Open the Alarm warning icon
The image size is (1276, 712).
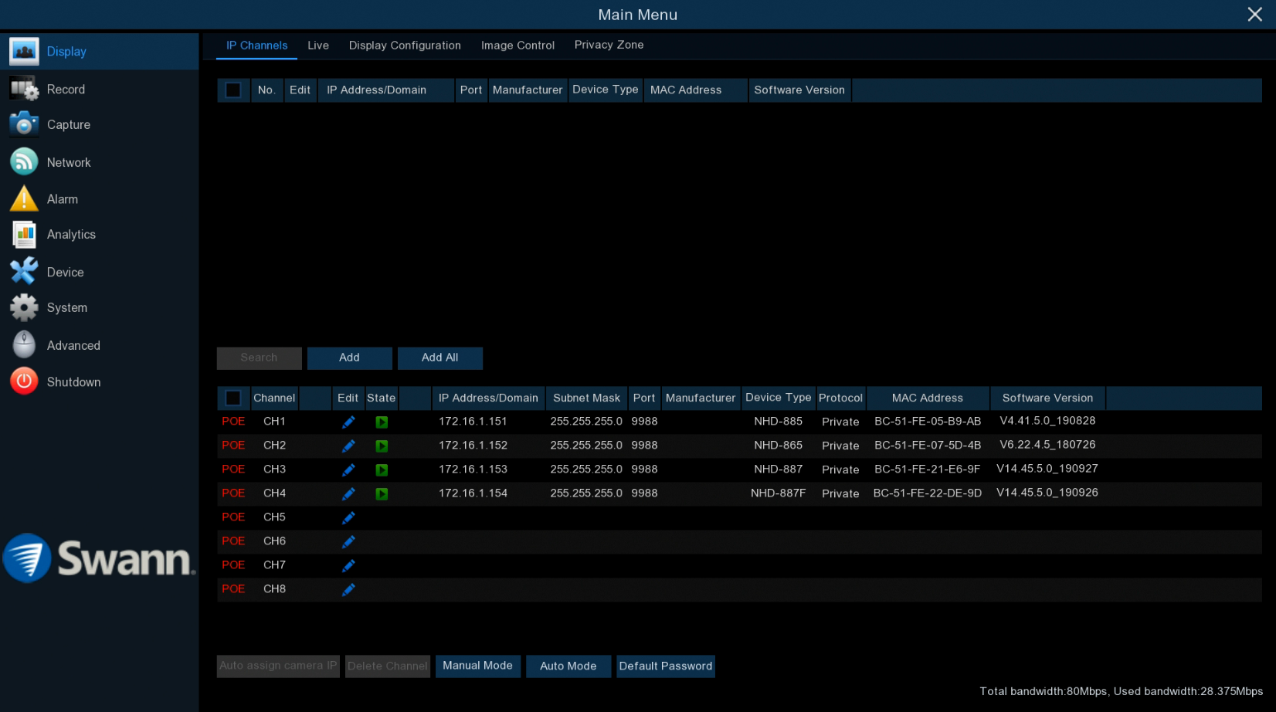(24, 199)
